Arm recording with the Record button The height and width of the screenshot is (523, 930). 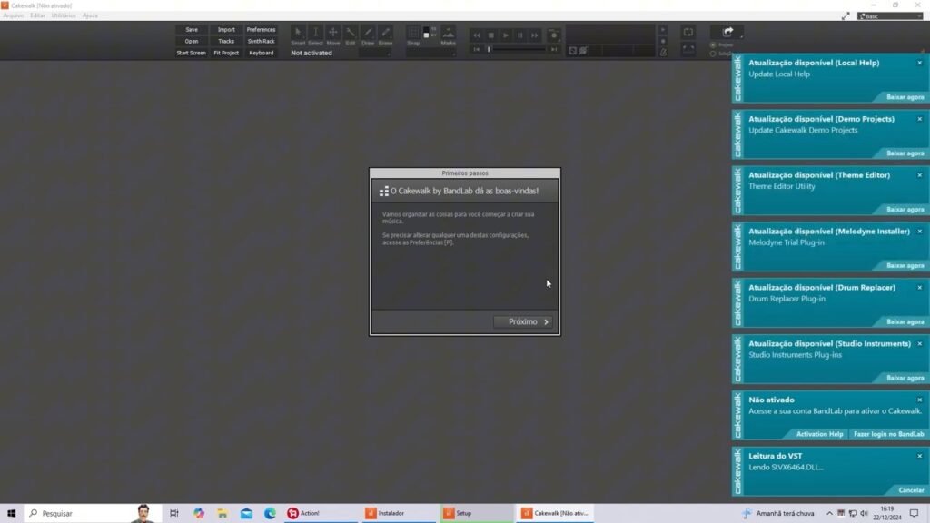coord(553,35)
